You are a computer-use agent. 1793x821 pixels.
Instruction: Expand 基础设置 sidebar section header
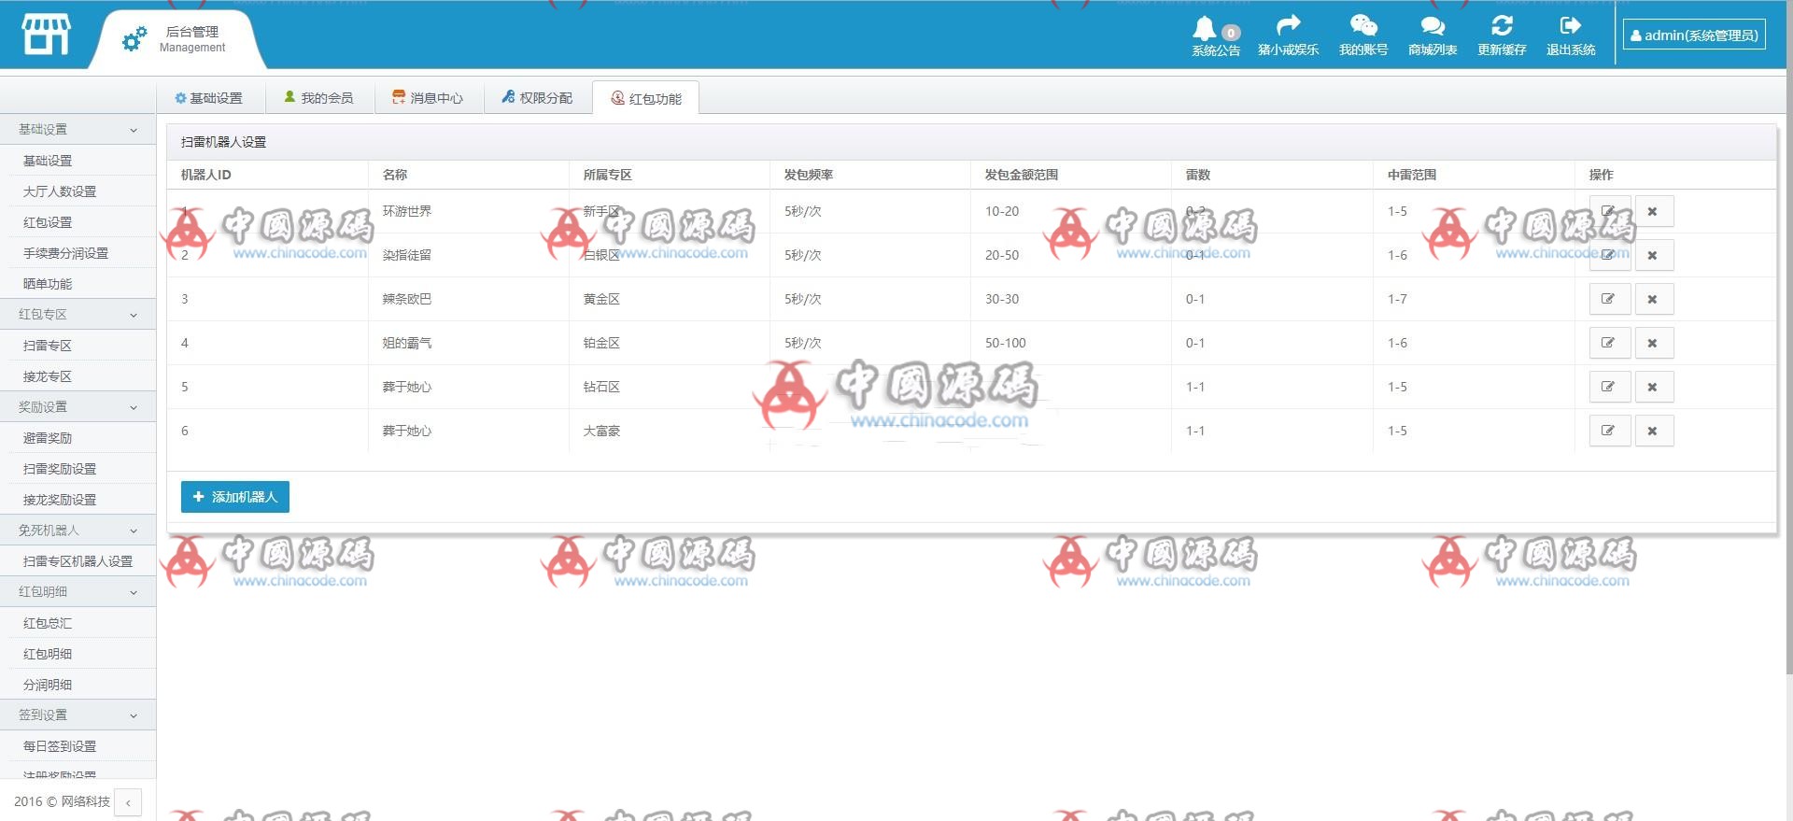[78, 129]
